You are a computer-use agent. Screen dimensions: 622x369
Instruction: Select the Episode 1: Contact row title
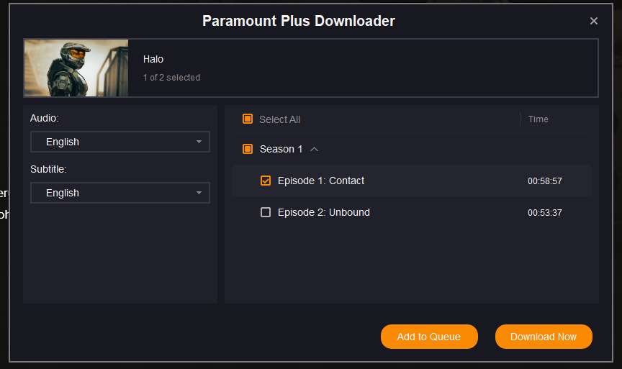coord(321,181)
